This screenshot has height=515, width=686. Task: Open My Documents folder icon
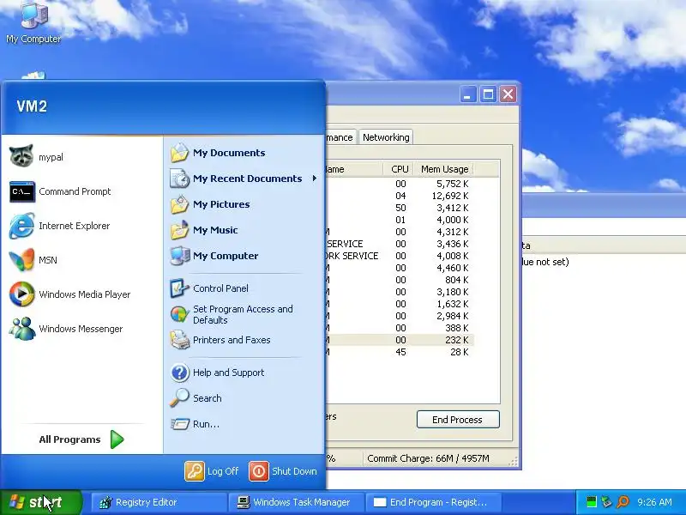[179, 153]
